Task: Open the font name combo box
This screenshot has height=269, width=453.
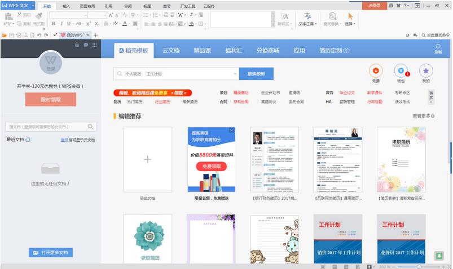Action: 68,15
